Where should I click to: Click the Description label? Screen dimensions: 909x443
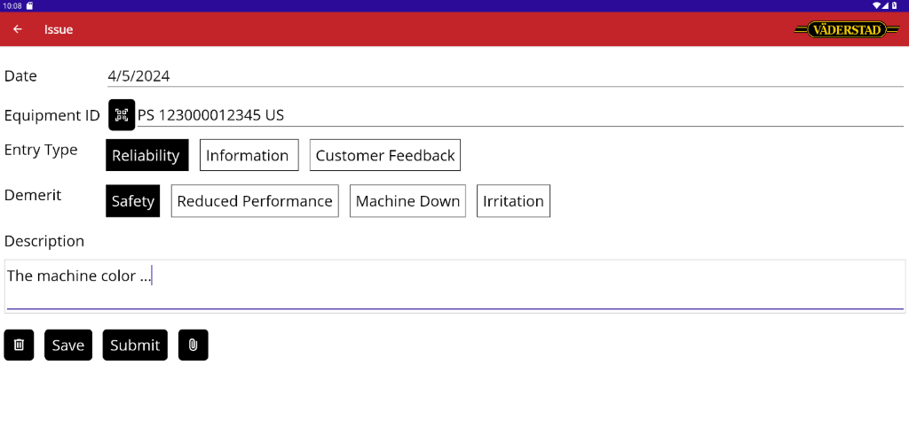44,241
